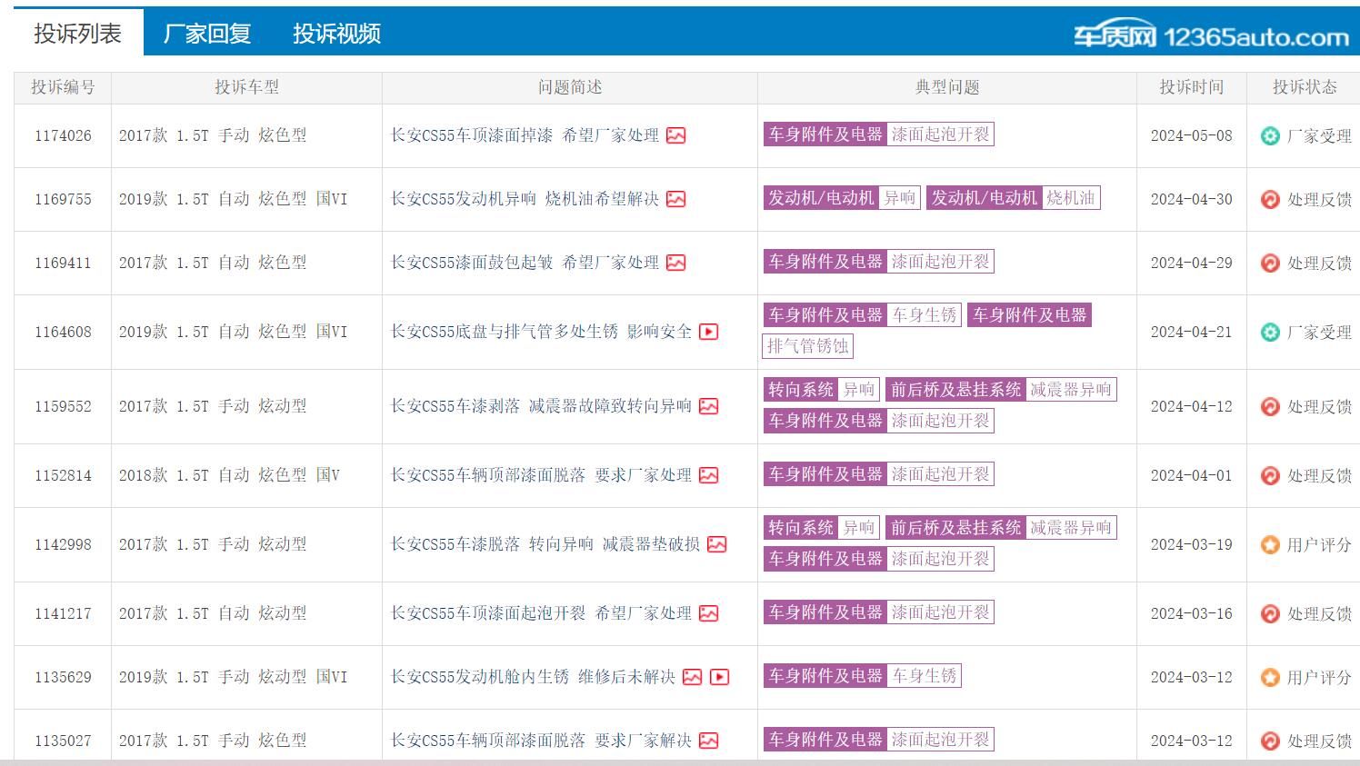Screen dimensions: 1360x766
Task: Open complaint 长安CS55发动机舱内生锈 维修后未解决
Action: point(533,677)
